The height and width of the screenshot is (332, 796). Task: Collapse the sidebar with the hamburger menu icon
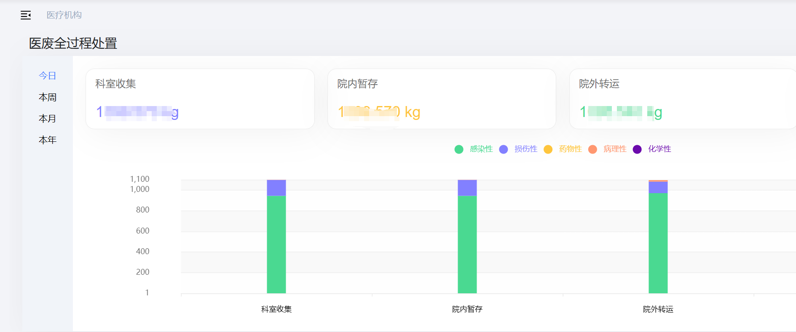tap(26, 16)
